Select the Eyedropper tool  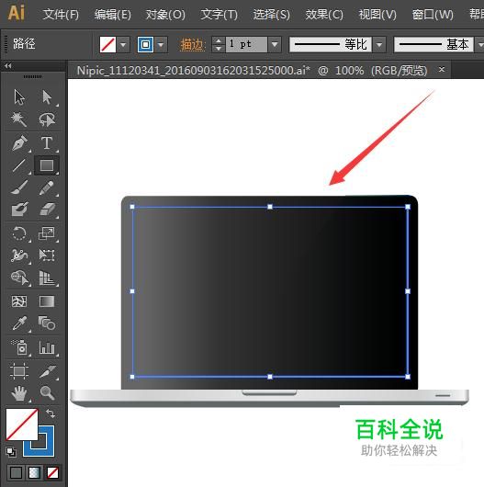coord(19,323)
